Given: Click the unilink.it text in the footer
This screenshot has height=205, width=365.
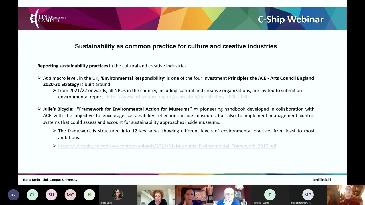Looking at the screenshot, I should coord(322,180).
